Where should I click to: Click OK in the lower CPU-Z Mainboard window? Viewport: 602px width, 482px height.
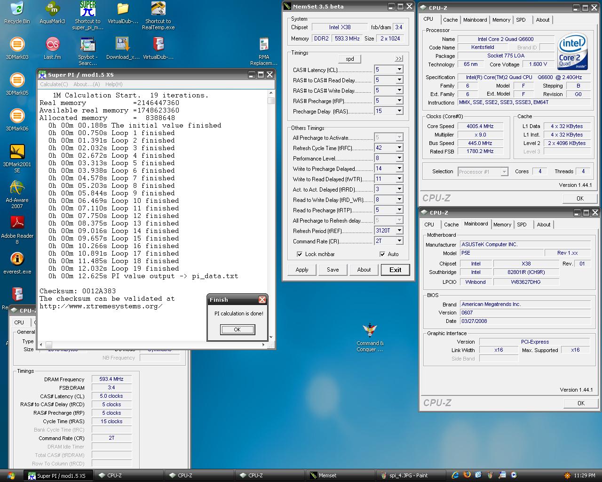[x=581, y=403]
